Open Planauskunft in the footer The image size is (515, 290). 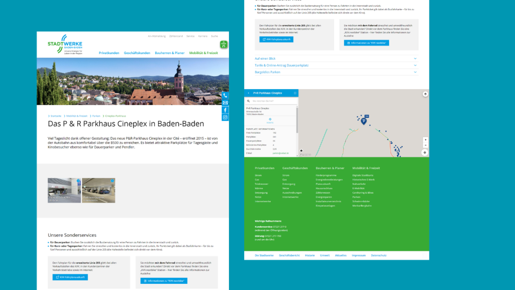[x=323, y=184]
